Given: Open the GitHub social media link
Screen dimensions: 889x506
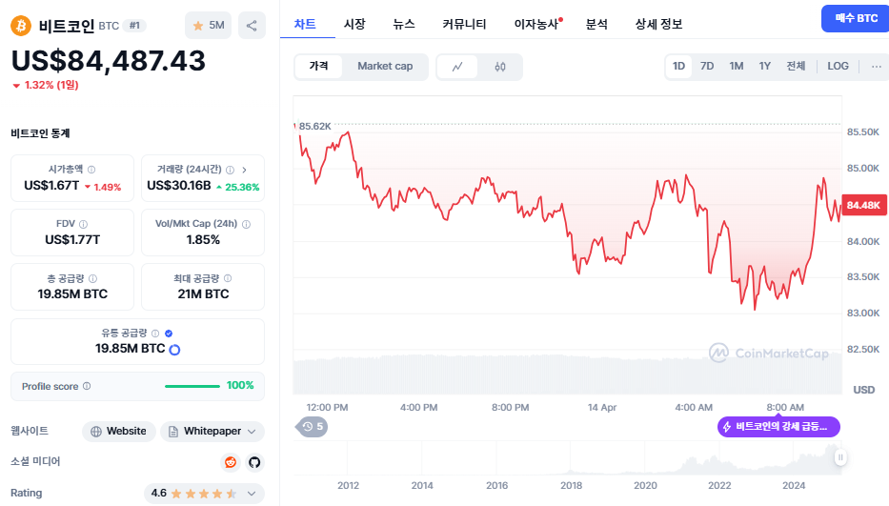Looking at the screenshot, I should 254,462.
